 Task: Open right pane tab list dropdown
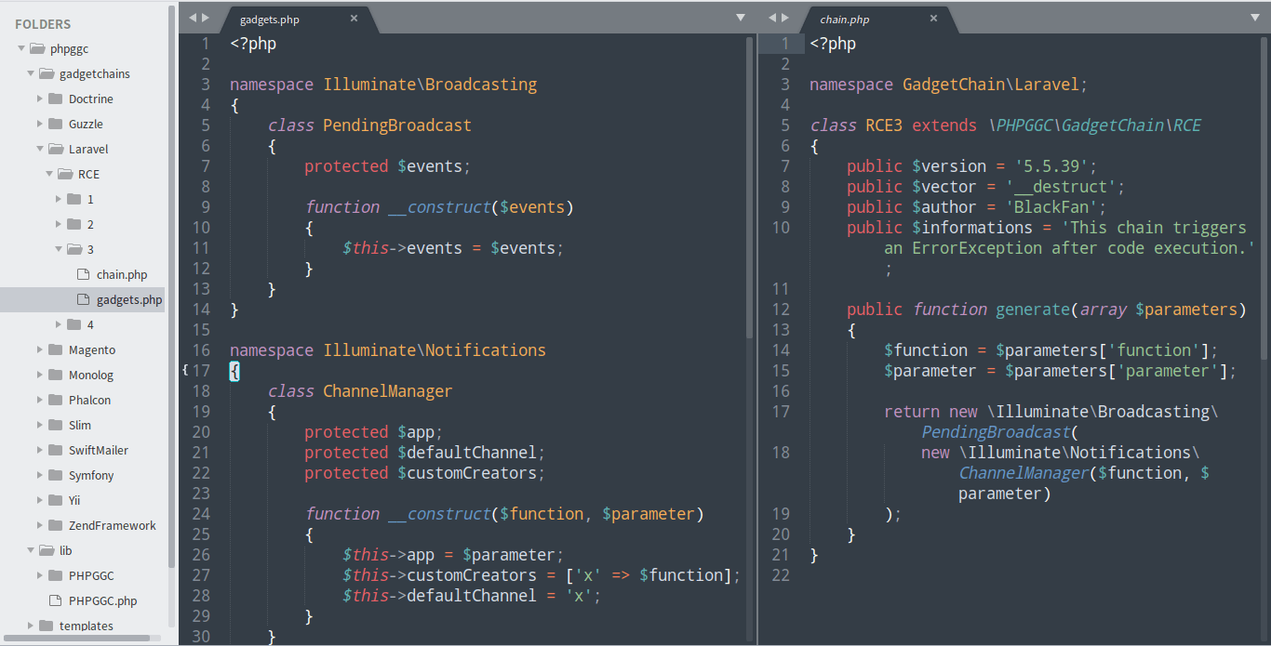coord(1257,18)
